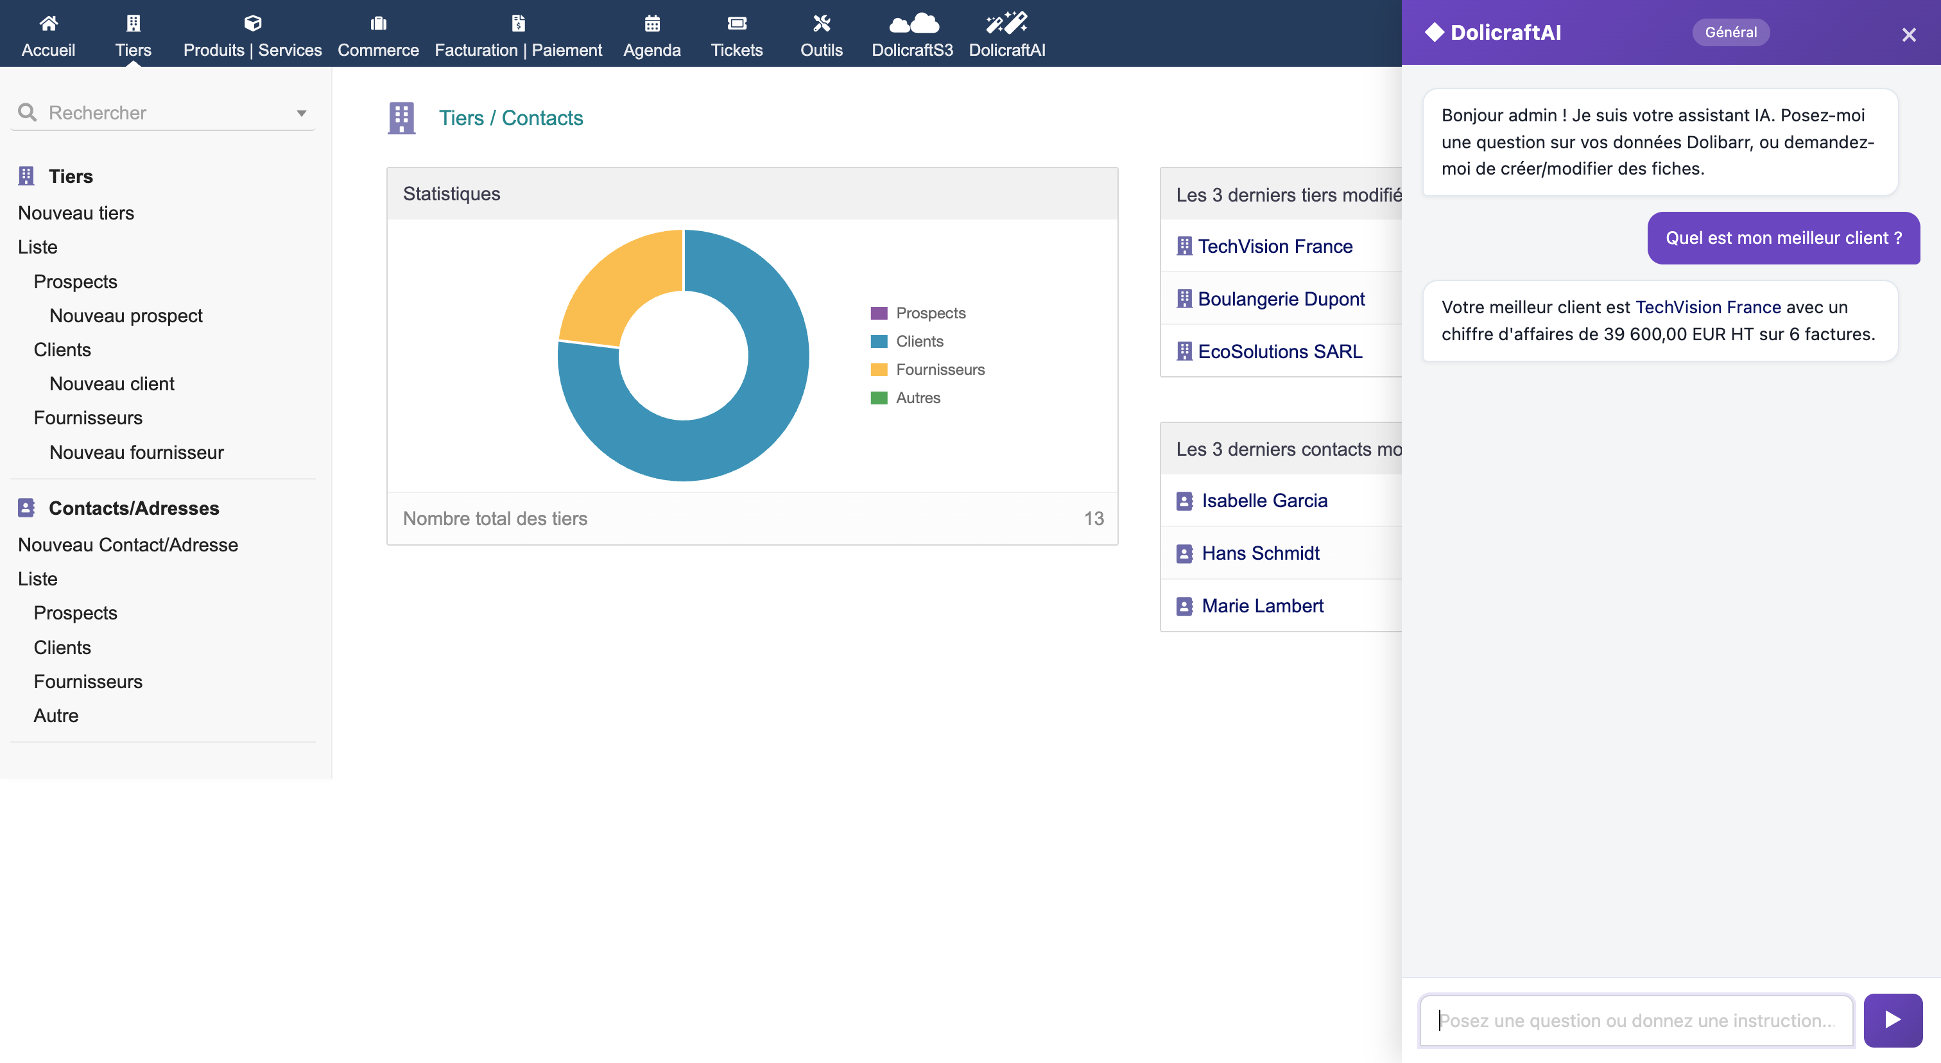Click the Outils wrench icon
Screen dimensions: 1941x1063
822,23
